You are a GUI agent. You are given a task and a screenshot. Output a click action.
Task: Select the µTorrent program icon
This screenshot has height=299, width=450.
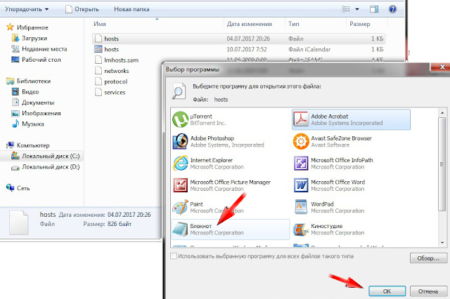coord(180,119)
